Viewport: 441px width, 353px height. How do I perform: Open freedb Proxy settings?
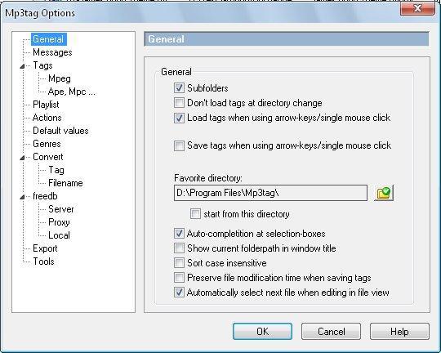tap(59, 222)
